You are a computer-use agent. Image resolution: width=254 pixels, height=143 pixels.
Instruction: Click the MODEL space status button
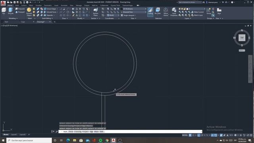point(185,135)
